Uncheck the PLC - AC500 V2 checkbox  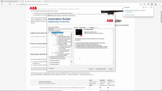pos(56,35)
